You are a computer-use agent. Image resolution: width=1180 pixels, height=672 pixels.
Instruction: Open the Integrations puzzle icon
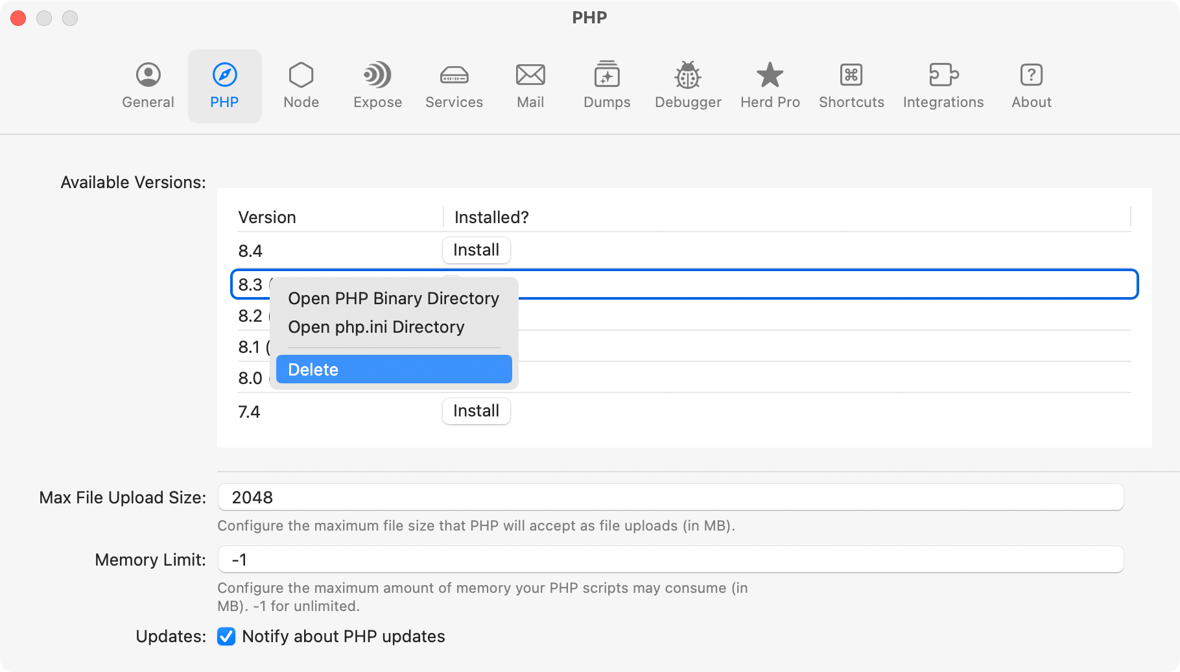pyautogui.click(x=943, y=75)
